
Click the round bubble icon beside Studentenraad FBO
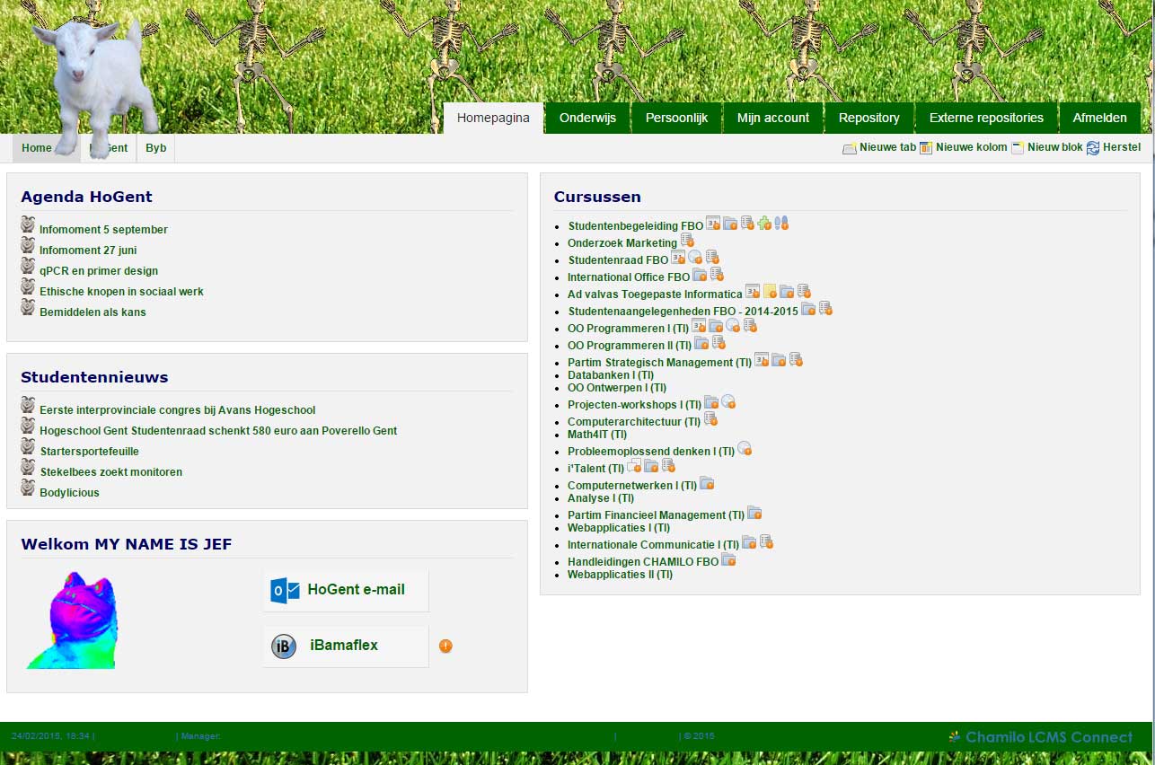coord(695,257)
